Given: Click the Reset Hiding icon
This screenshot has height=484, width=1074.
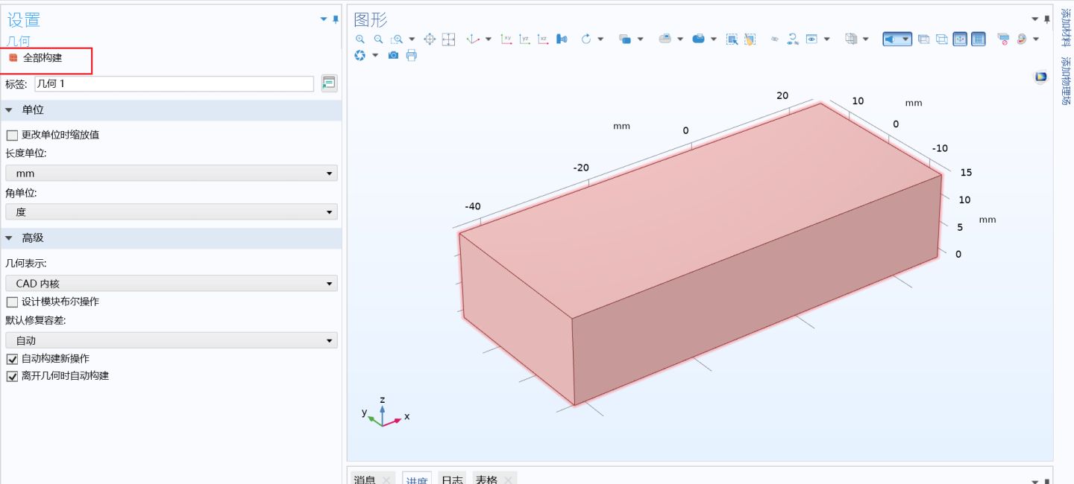Looking at the screenshot, I should [792, 39].
